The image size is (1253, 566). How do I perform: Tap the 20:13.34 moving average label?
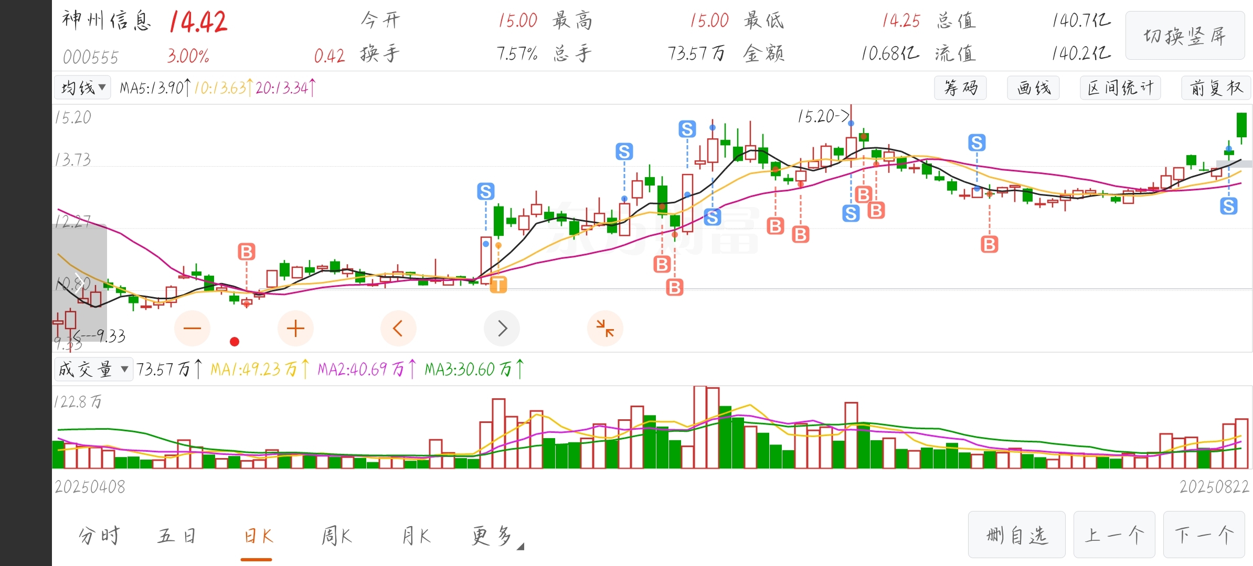click(285, 88)
